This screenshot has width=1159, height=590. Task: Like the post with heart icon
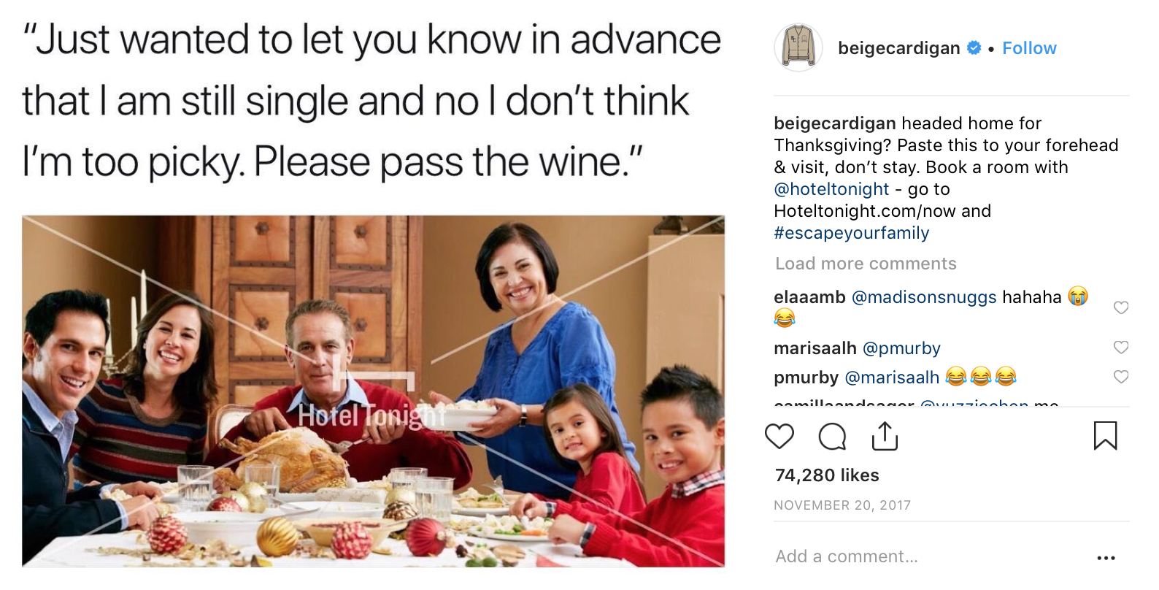pos(779,436)
